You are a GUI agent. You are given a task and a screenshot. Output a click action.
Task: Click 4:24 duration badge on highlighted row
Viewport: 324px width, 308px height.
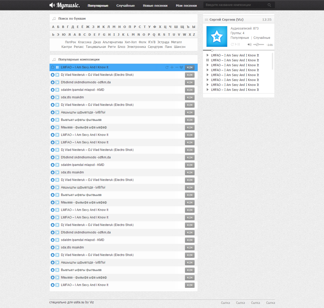coord(190,68)
